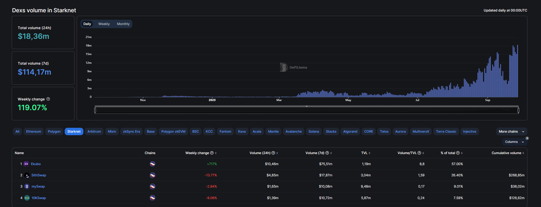The image size is (541, 207).
Task: Filter by Mixin chain
Action: [x=112, y=131]
